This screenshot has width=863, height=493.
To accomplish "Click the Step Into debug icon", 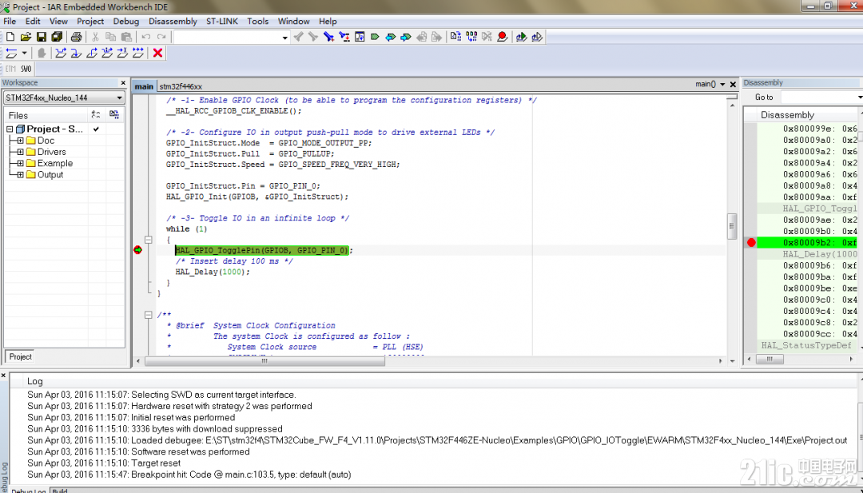I will coord(76,53).
